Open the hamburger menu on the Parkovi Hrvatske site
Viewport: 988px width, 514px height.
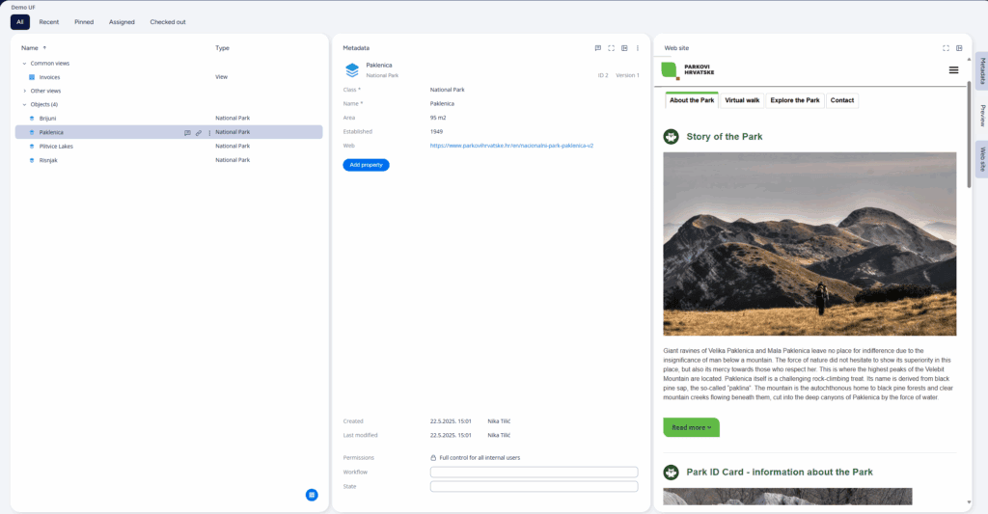click(953, 69)
